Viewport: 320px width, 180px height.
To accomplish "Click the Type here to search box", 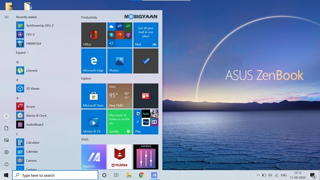I will 55,175.
